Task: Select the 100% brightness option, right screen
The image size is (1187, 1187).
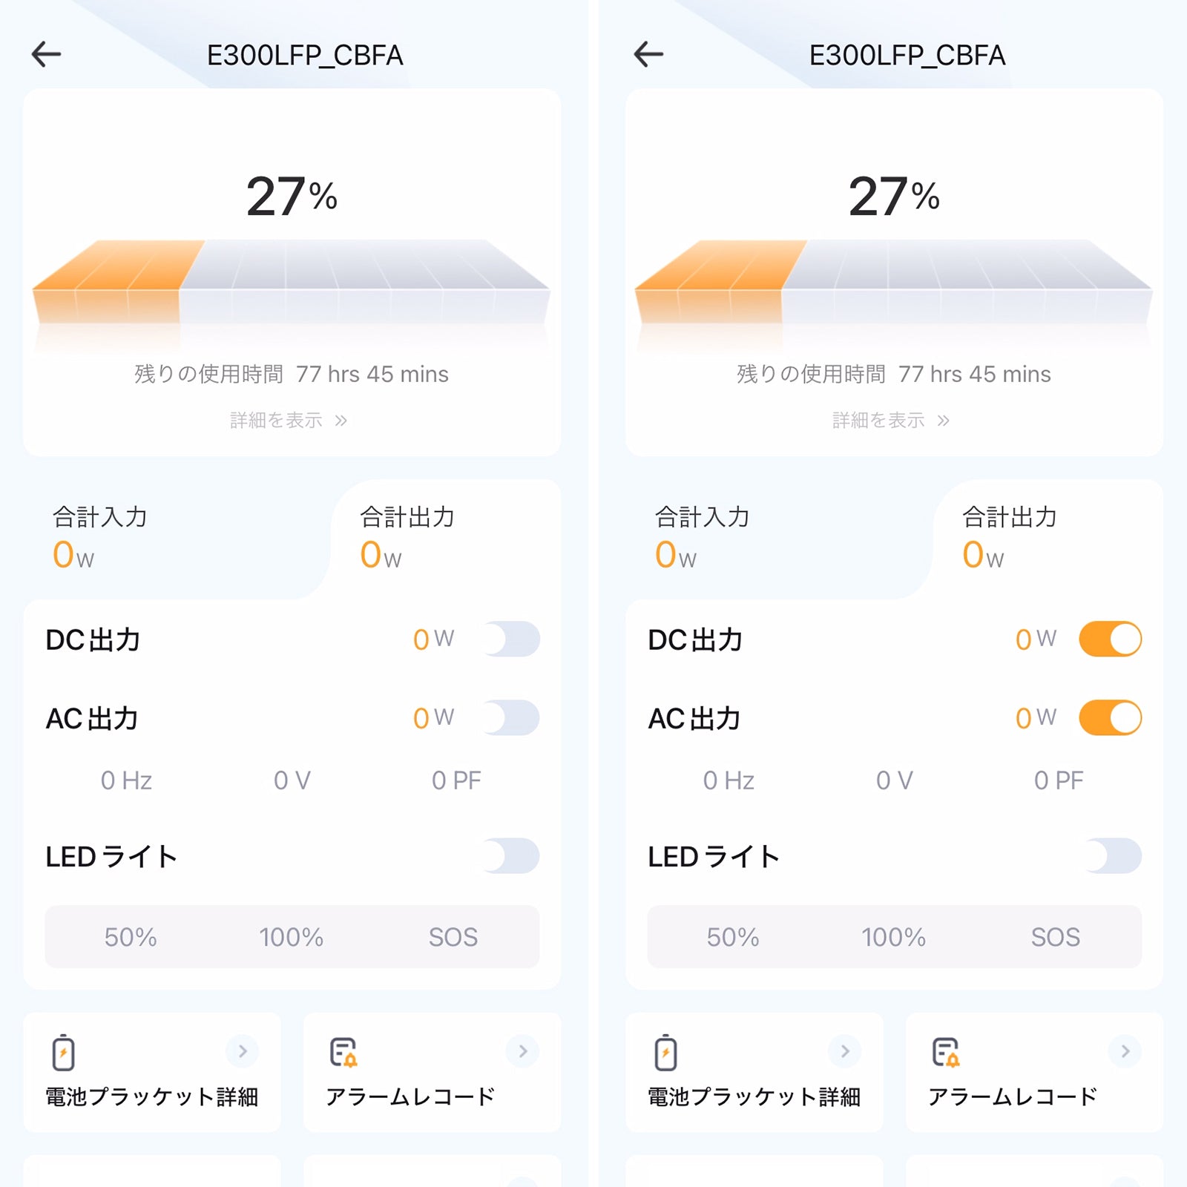Action: 893,937
